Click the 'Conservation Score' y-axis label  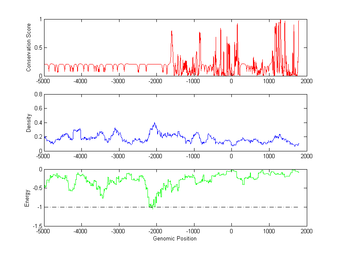click(29, 47)
